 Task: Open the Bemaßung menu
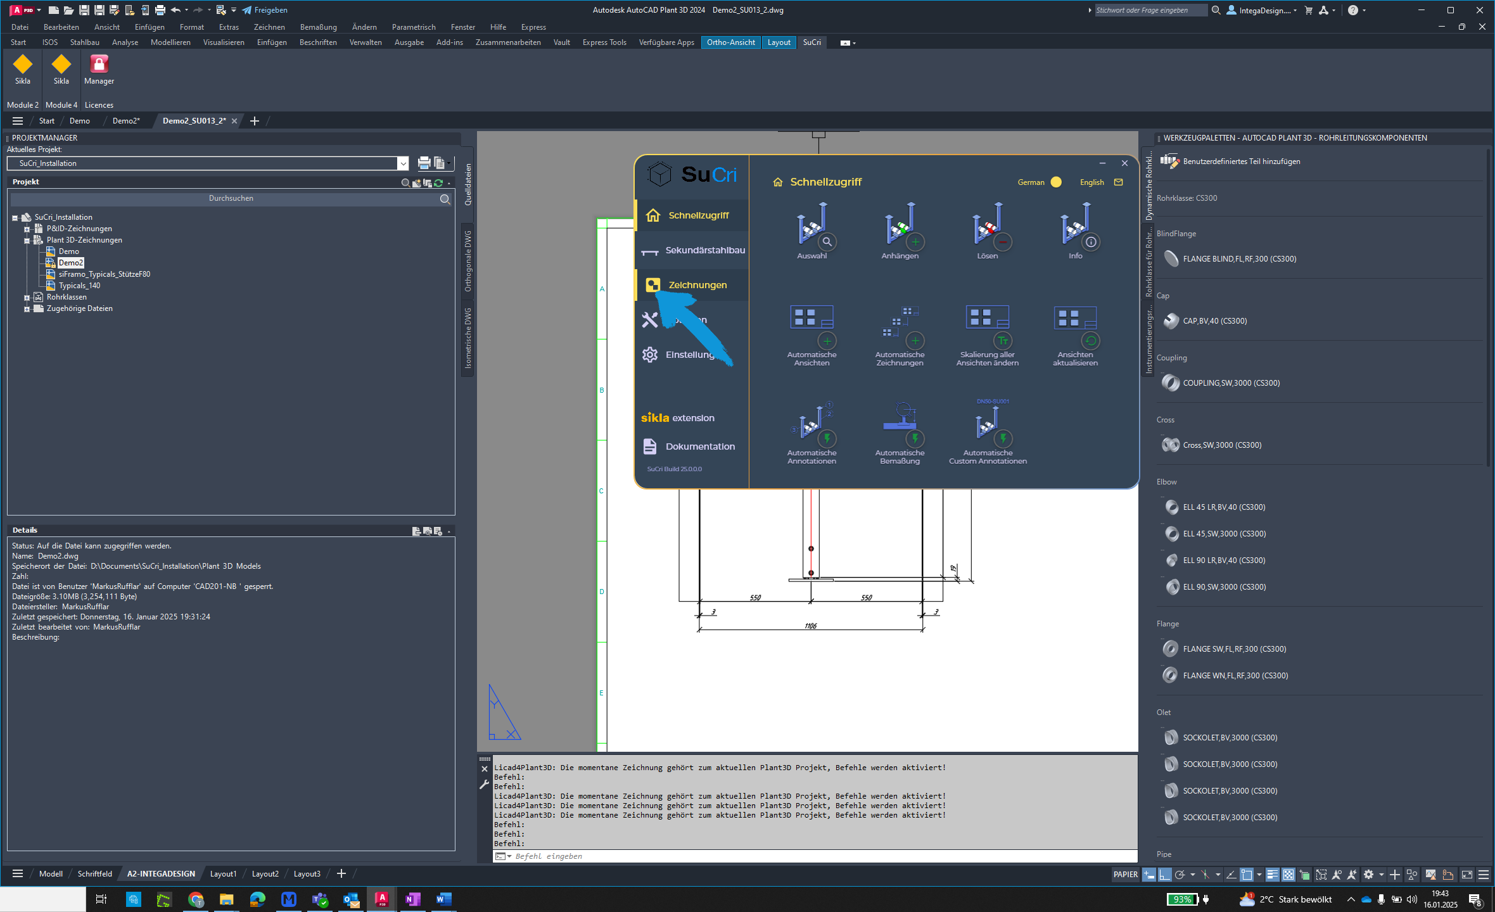(x=318, y=27)
